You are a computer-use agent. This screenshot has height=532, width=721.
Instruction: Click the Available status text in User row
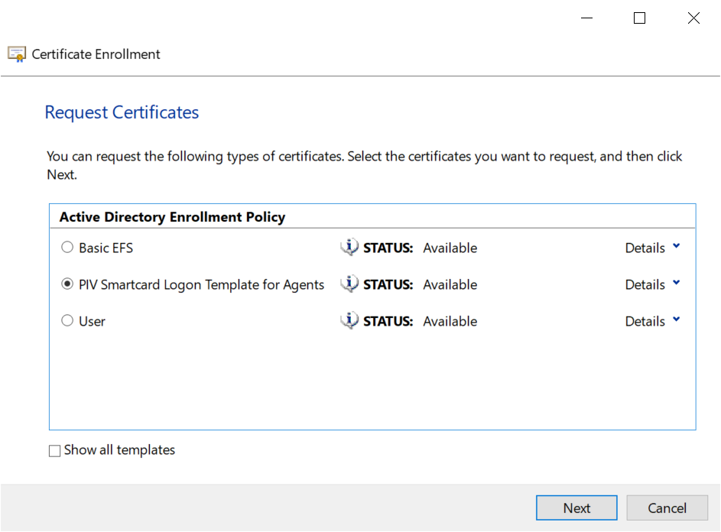pyautogui.click(x=450, y=321)
